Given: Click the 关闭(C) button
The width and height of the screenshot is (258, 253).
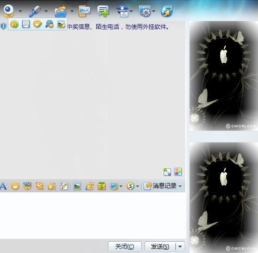Looking at the screenshot, I should (125, 247).
